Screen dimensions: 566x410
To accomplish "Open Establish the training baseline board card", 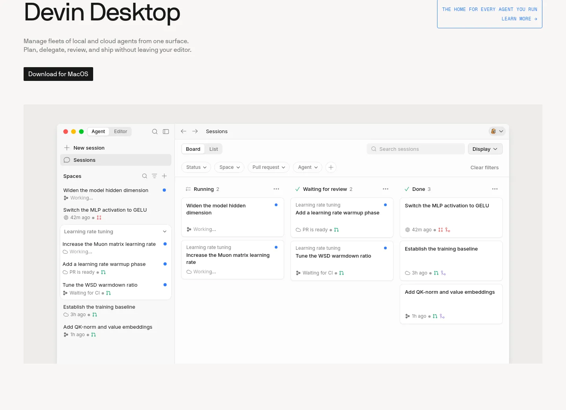I will click(451, 261).
